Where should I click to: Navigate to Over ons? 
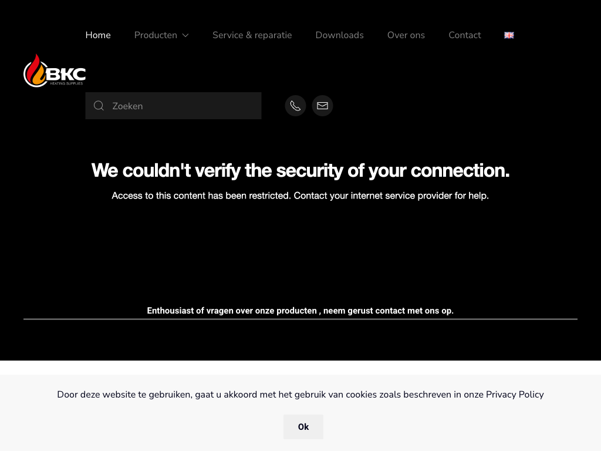pyautogui.click(x=406, y=35)
